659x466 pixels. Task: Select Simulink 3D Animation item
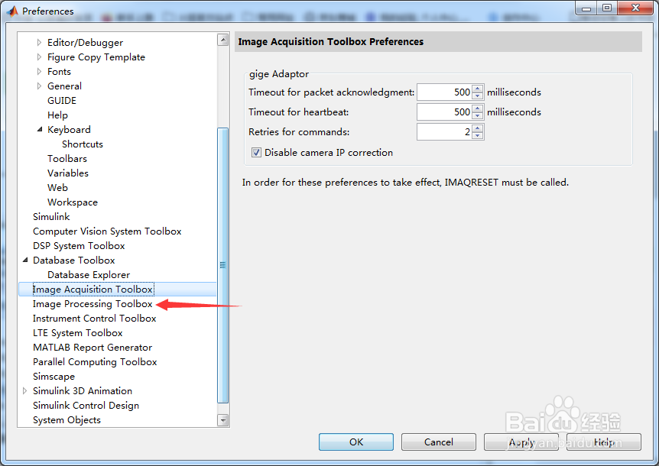(83, 391)
